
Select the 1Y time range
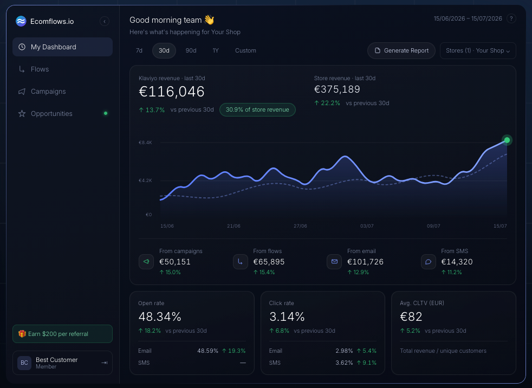coord(216,50)
